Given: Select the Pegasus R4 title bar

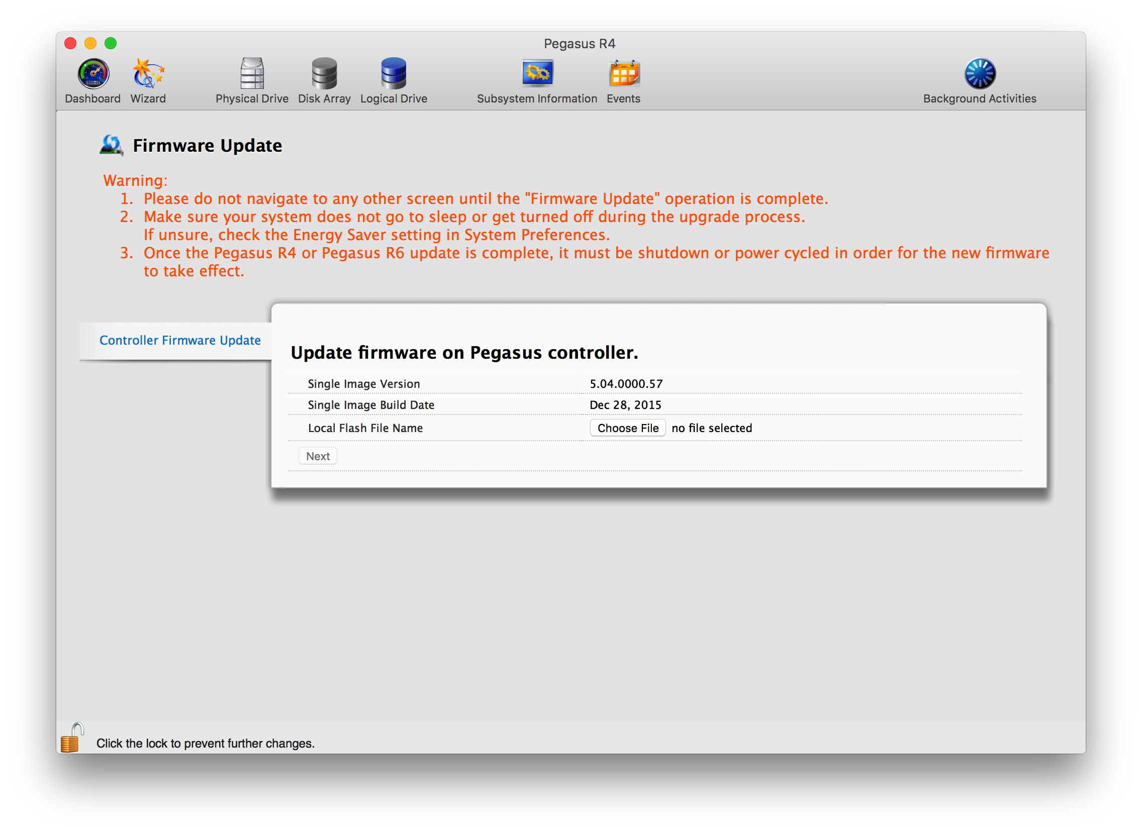Looking at the screenshot, I should coord(579,44).
